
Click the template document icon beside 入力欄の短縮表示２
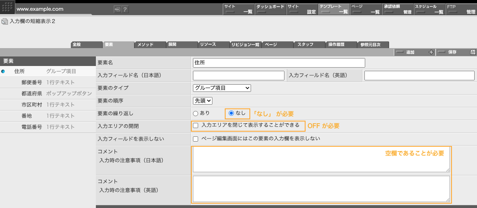[5, 21]
